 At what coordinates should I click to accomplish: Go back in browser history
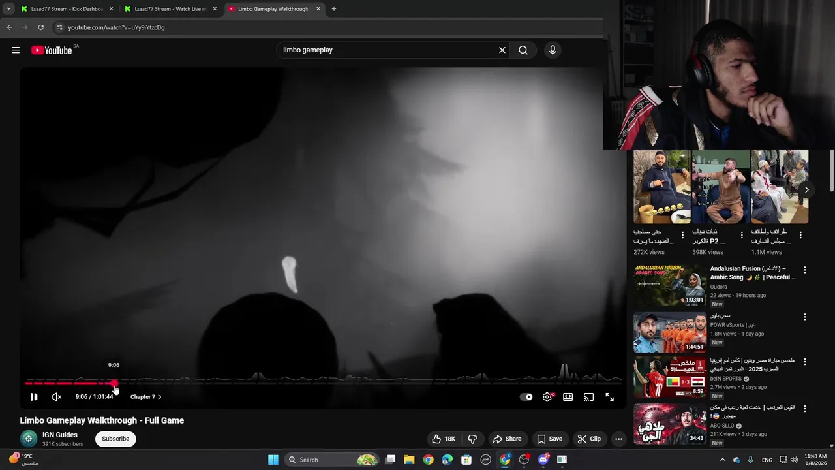(9, 27)
